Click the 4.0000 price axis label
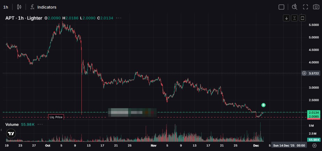 pos(314,62)
